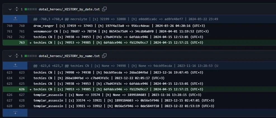Click the techies CN hunk header in by_name
Viewport: 276px width, 118px height.
(126, 66)
